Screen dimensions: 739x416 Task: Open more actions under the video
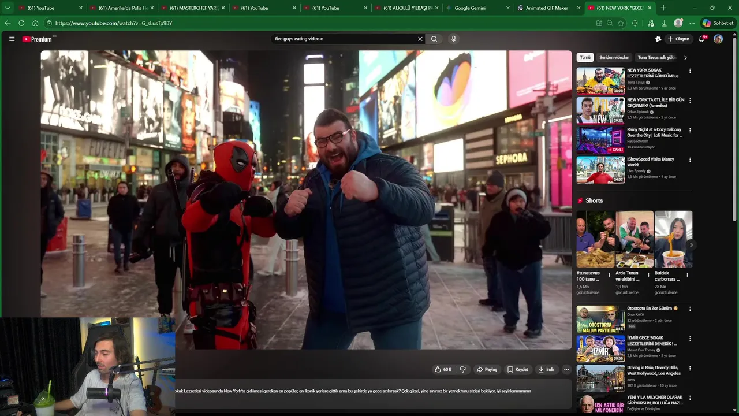566,369
